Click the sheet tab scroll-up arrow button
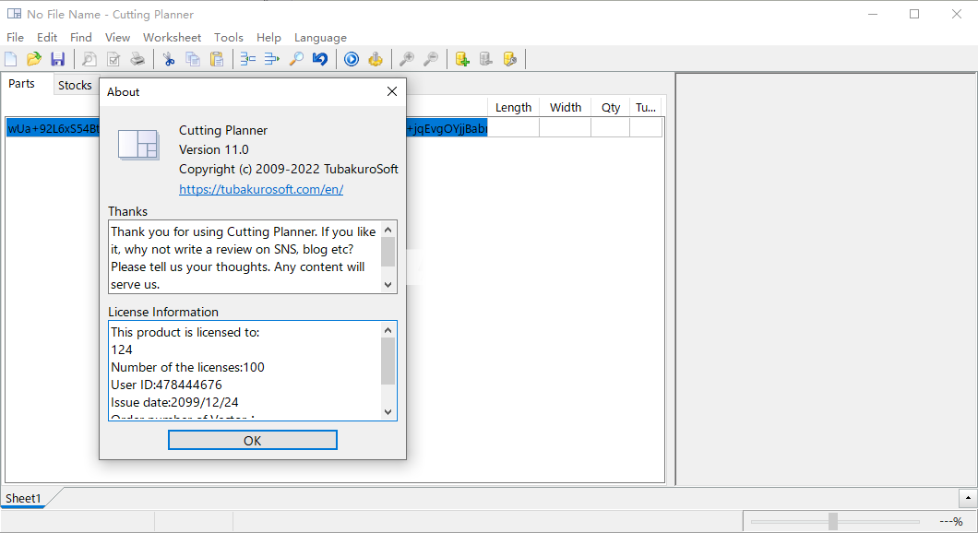Image resolution: width=978 pixels, height=533 pixels. [x=968, y=497]
